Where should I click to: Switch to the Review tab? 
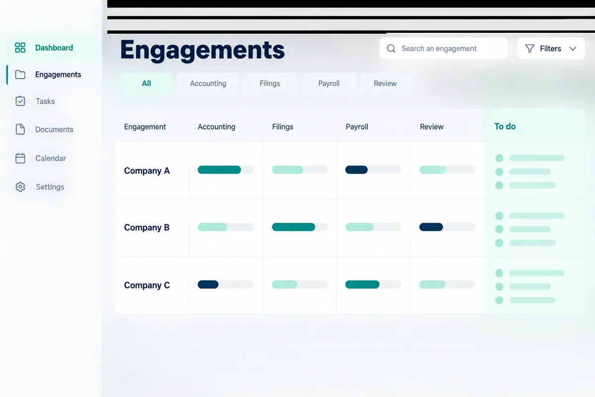point(385,83)
